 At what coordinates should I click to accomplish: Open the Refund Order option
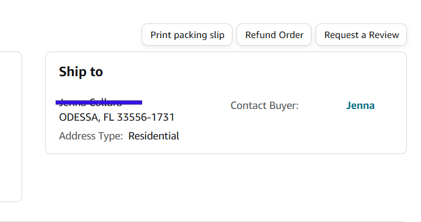pyautogui.click(x=274, y=35)
